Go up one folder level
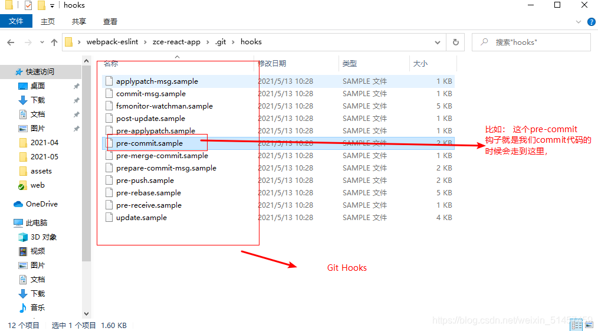 (x=54, y=42)
